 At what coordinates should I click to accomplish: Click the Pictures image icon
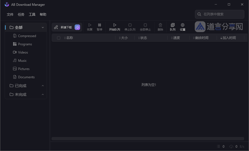15,69
